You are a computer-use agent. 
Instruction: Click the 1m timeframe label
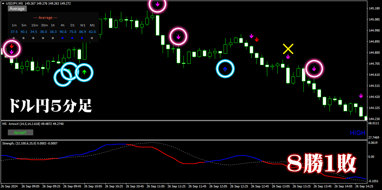[x=14, y=25]
